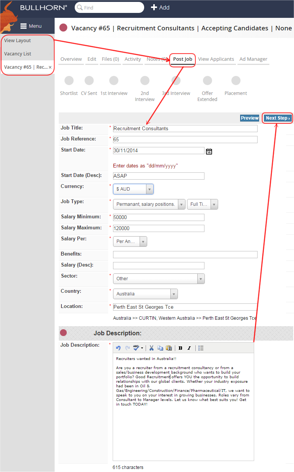This screenshot has height=472, width=294.
Task: Insert bulleted list in editor
Action: (201, 348)
